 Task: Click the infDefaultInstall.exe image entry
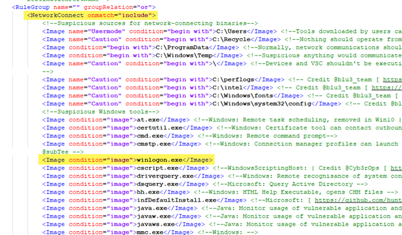[x=145, y=200]
